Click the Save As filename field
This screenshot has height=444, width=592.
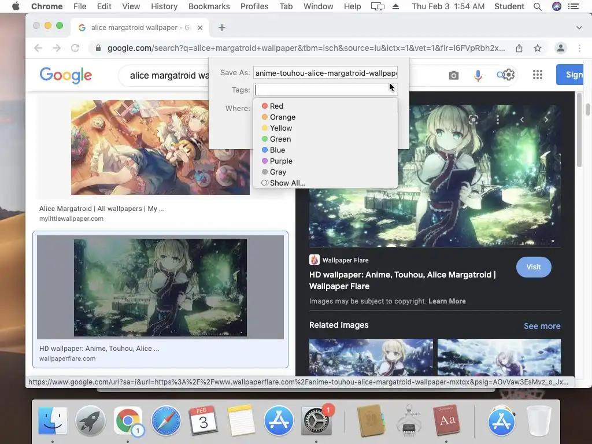pyautogui.click(x=325, y=73)
